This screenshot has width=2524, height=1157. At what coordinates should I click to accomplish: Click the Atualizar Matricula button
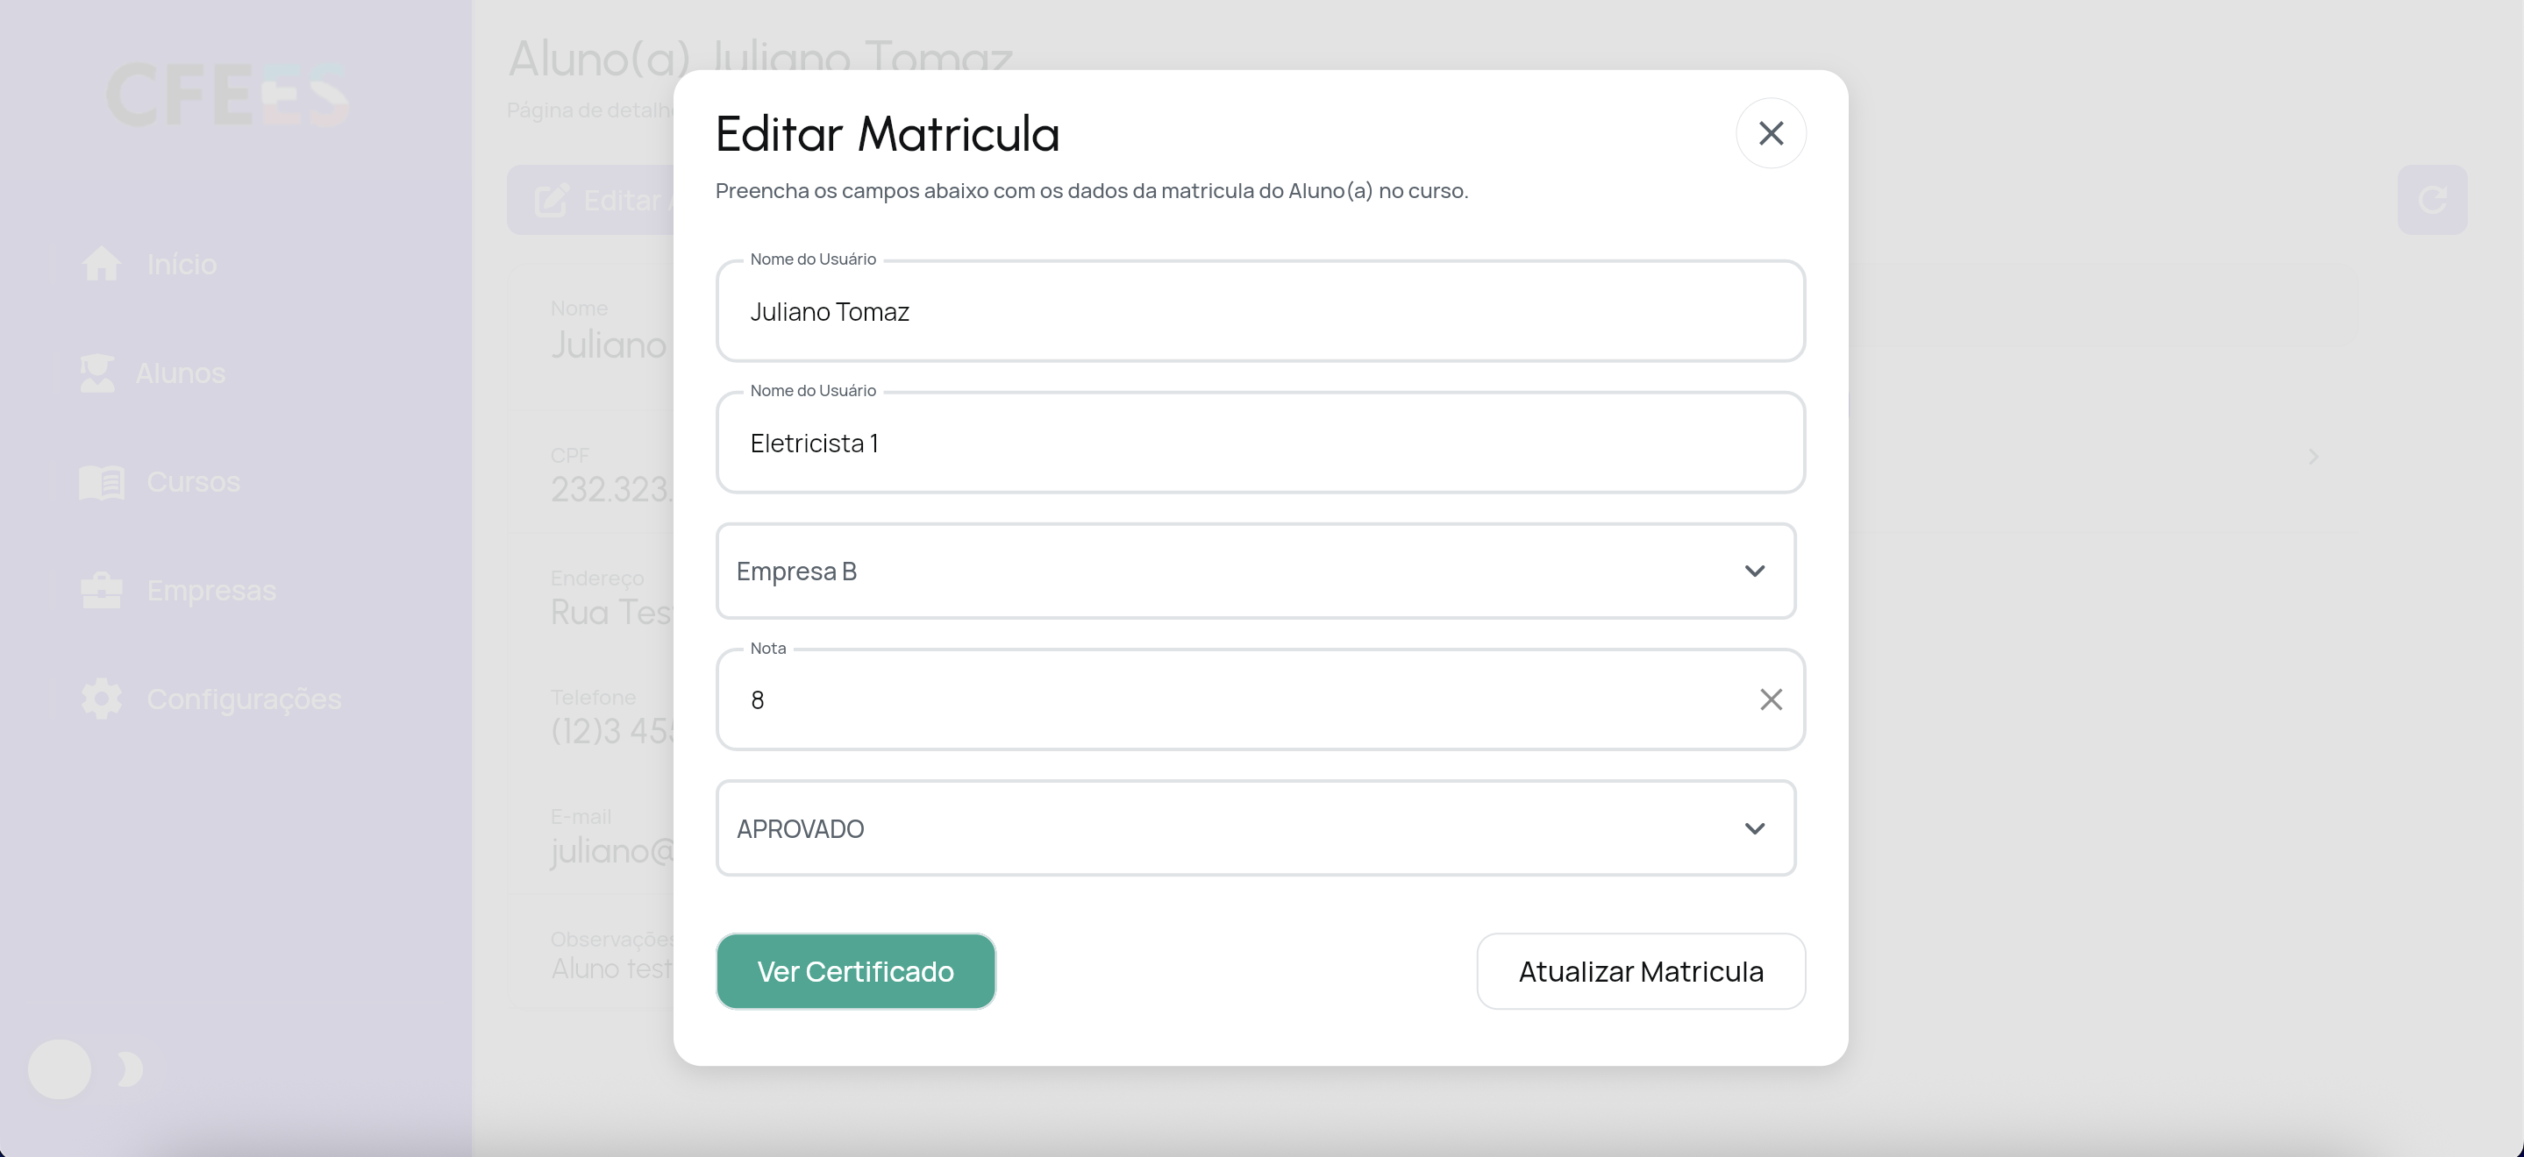click(1640, 971)
